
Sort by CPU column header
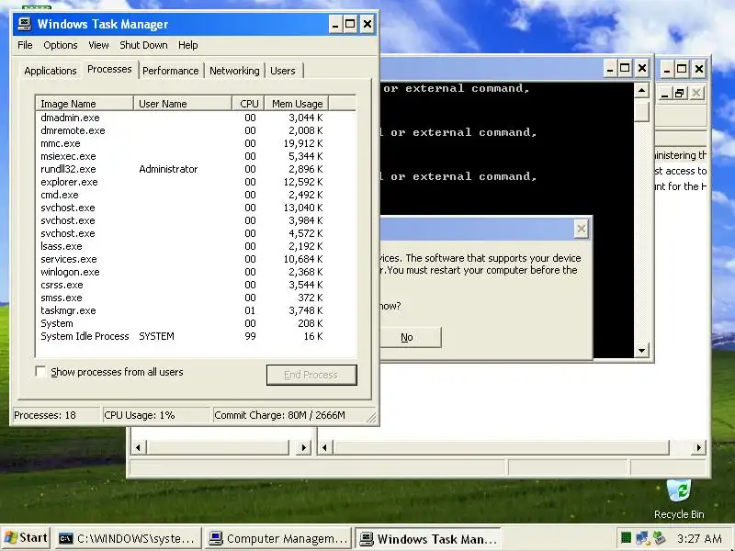click(248, 104)
